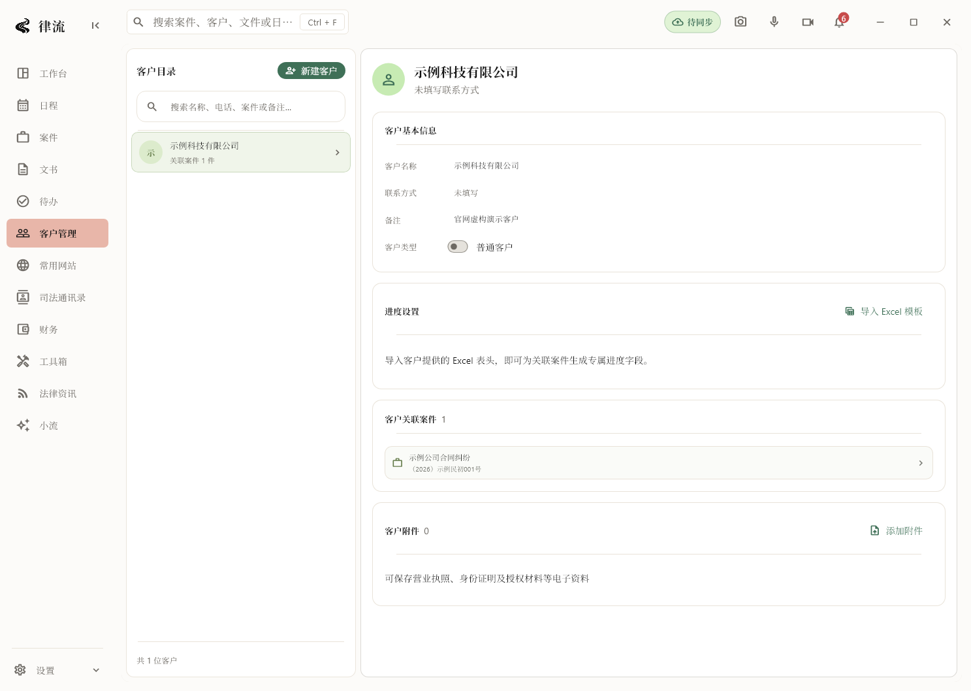Image resolution: width=971 pixels, height=691 pixels.
Task: Toggle the 普通客户 customer type switch
Action: (x=458, y=247)
